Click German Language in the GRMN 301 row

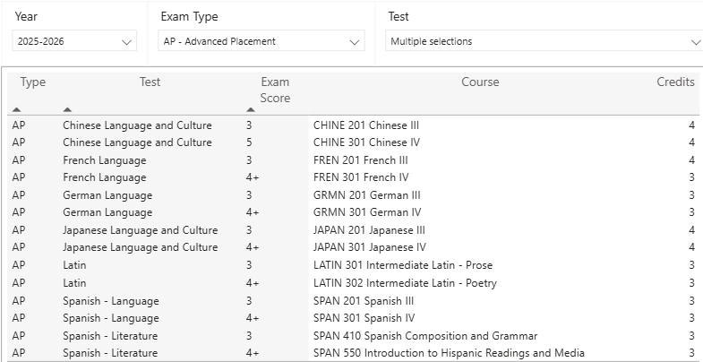[x=107, y=212]
